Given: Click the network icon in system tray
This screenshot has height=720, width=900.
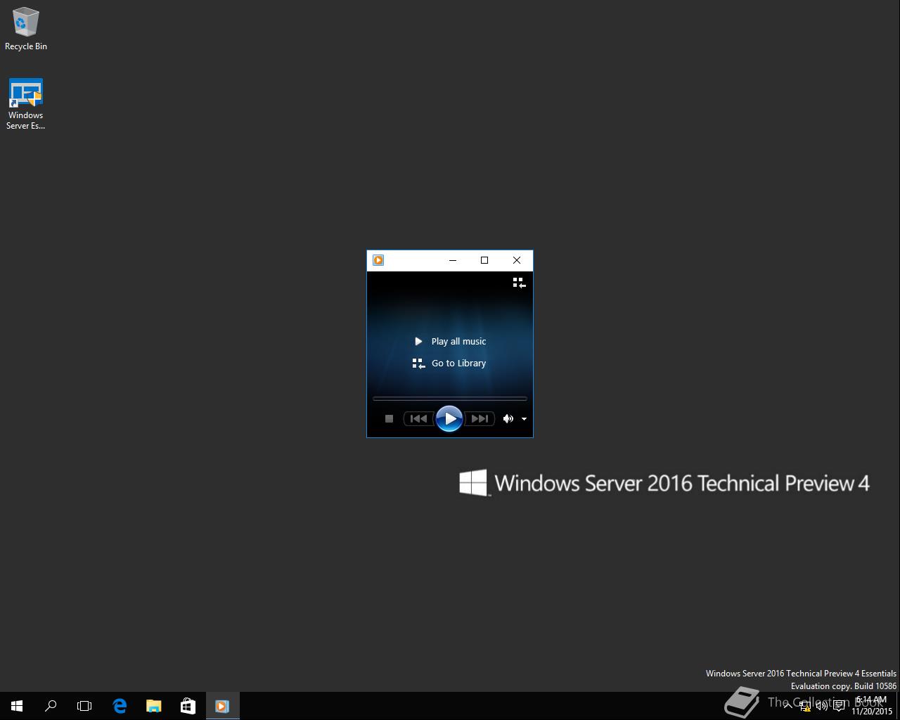Looking at the screenshot, I should 805,706.
